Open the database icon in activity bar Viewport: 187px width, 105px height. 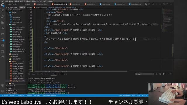pyautogui.click(x=3, y=57)
